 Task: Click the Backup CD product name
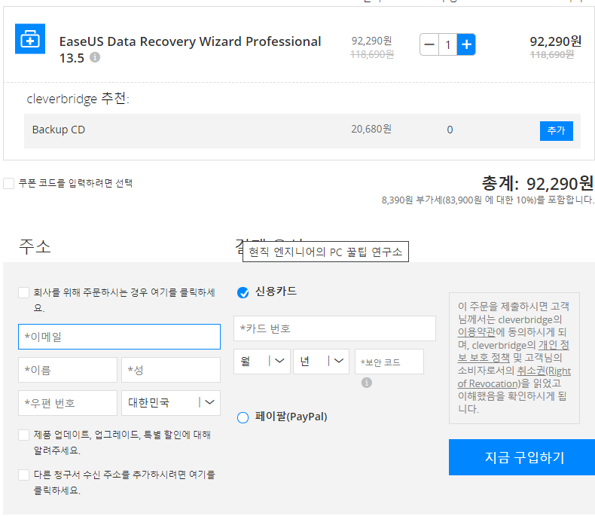(x=59, y=130)
